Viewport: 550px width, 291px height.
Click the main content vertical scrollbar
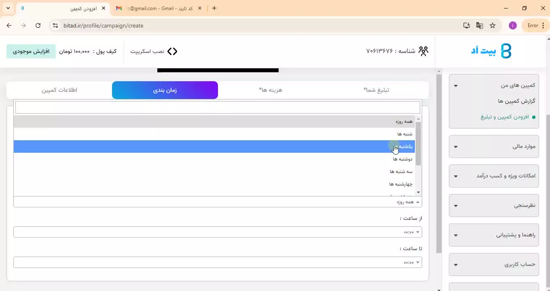439,164
